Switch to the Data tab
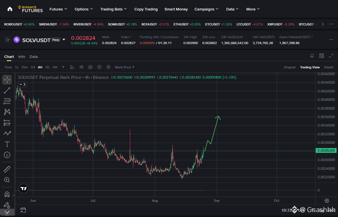The height and width of the screenshot is (217, 338). tap(34, 57)
